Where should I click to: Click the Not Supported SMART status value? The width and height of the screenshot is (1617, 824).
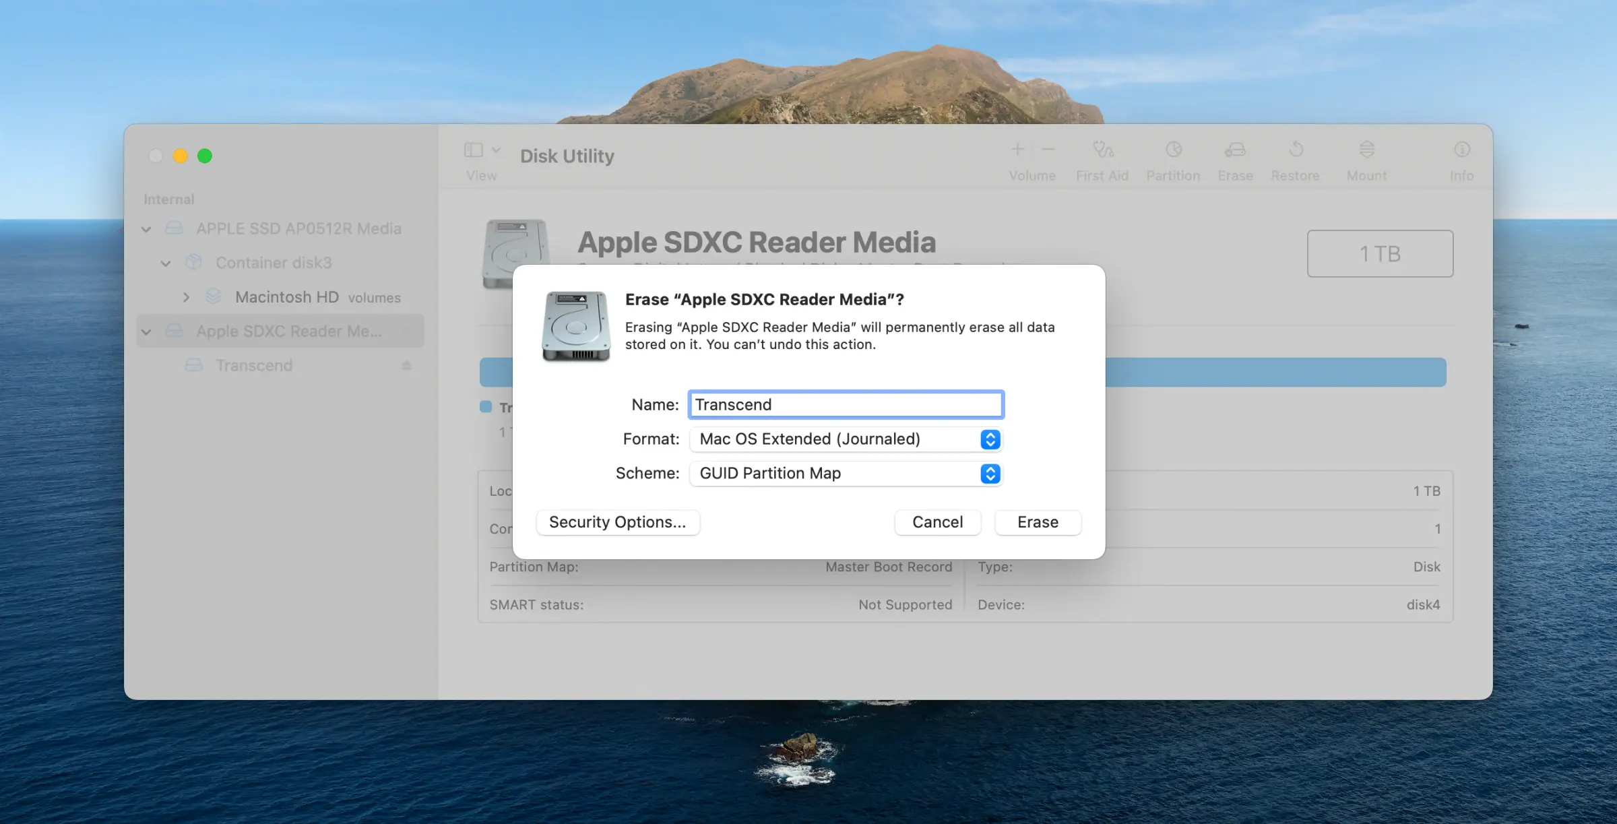(905, 604)
